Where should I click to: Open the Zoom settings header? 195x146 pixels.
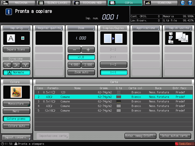pyautogui.click(x=81, y=28)
